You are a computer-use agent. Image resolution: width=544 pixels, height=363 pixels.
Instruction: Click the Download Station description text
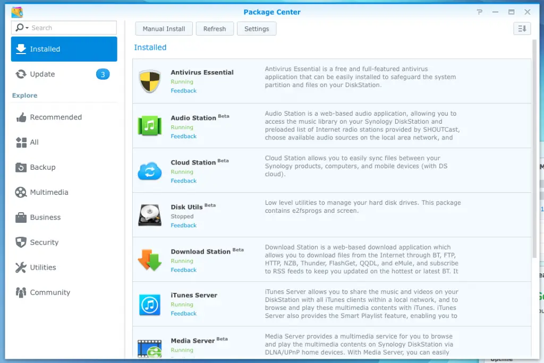click(361, 260)
